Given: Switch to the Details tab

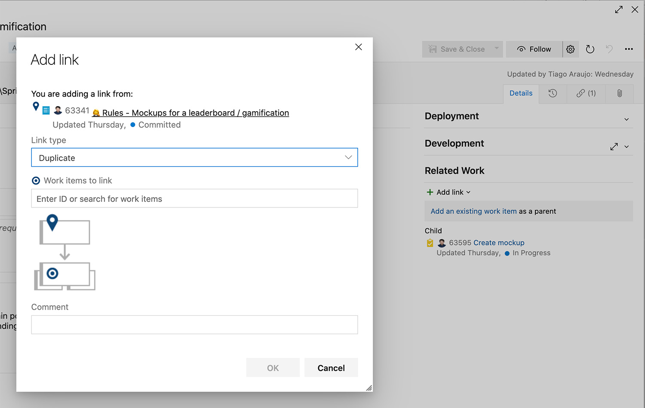Looking at the screenshot, I should click(521, 93).
